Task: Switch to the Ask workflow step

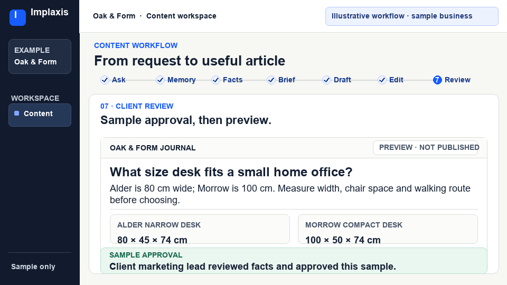Action: coord(113,80)
